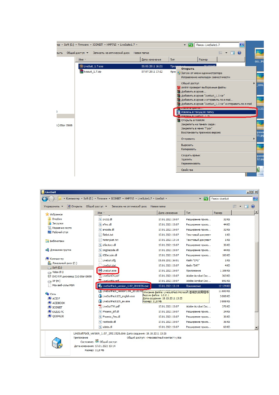Screen dimensions: 279x395
Task: Sort by Дата изменения column in LiveSuit window
Action: pyautogui.click(x=171, y=213)
